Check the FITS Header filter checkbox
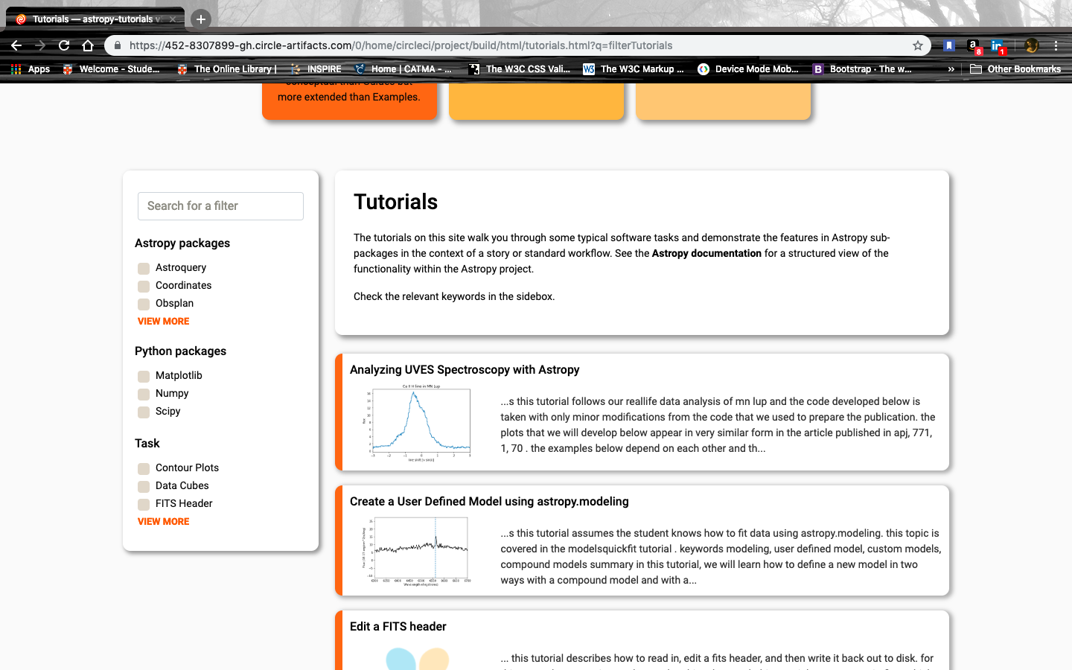Image resolution: width=1072 pixels, height=670 pixels. (x=144, y=504)
